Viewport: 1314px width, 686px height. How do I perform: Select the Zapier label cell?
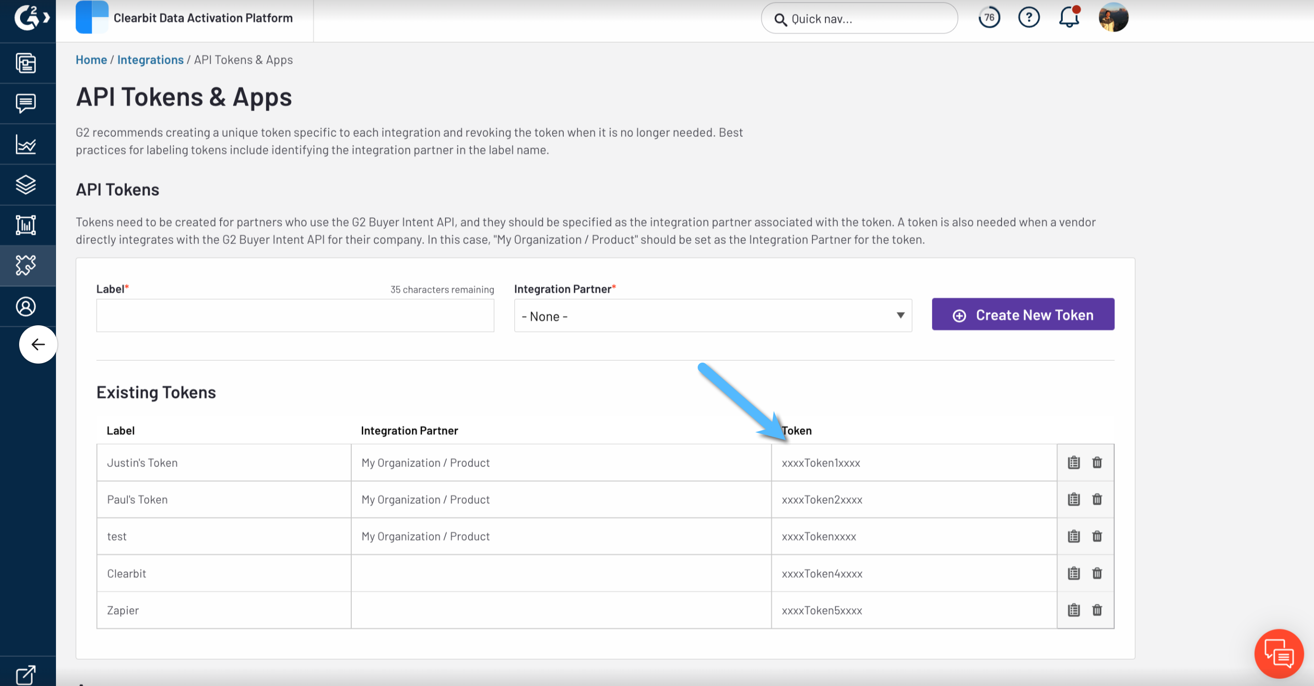pos(224,610)
